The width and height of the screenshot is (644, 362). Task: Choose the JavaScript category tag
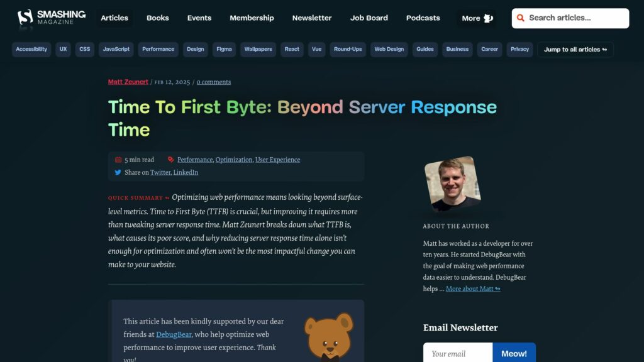coord(116,49)
